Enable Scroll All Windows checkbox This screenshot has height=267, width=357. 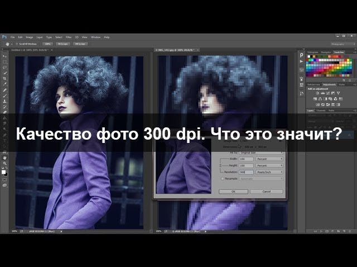17,44
